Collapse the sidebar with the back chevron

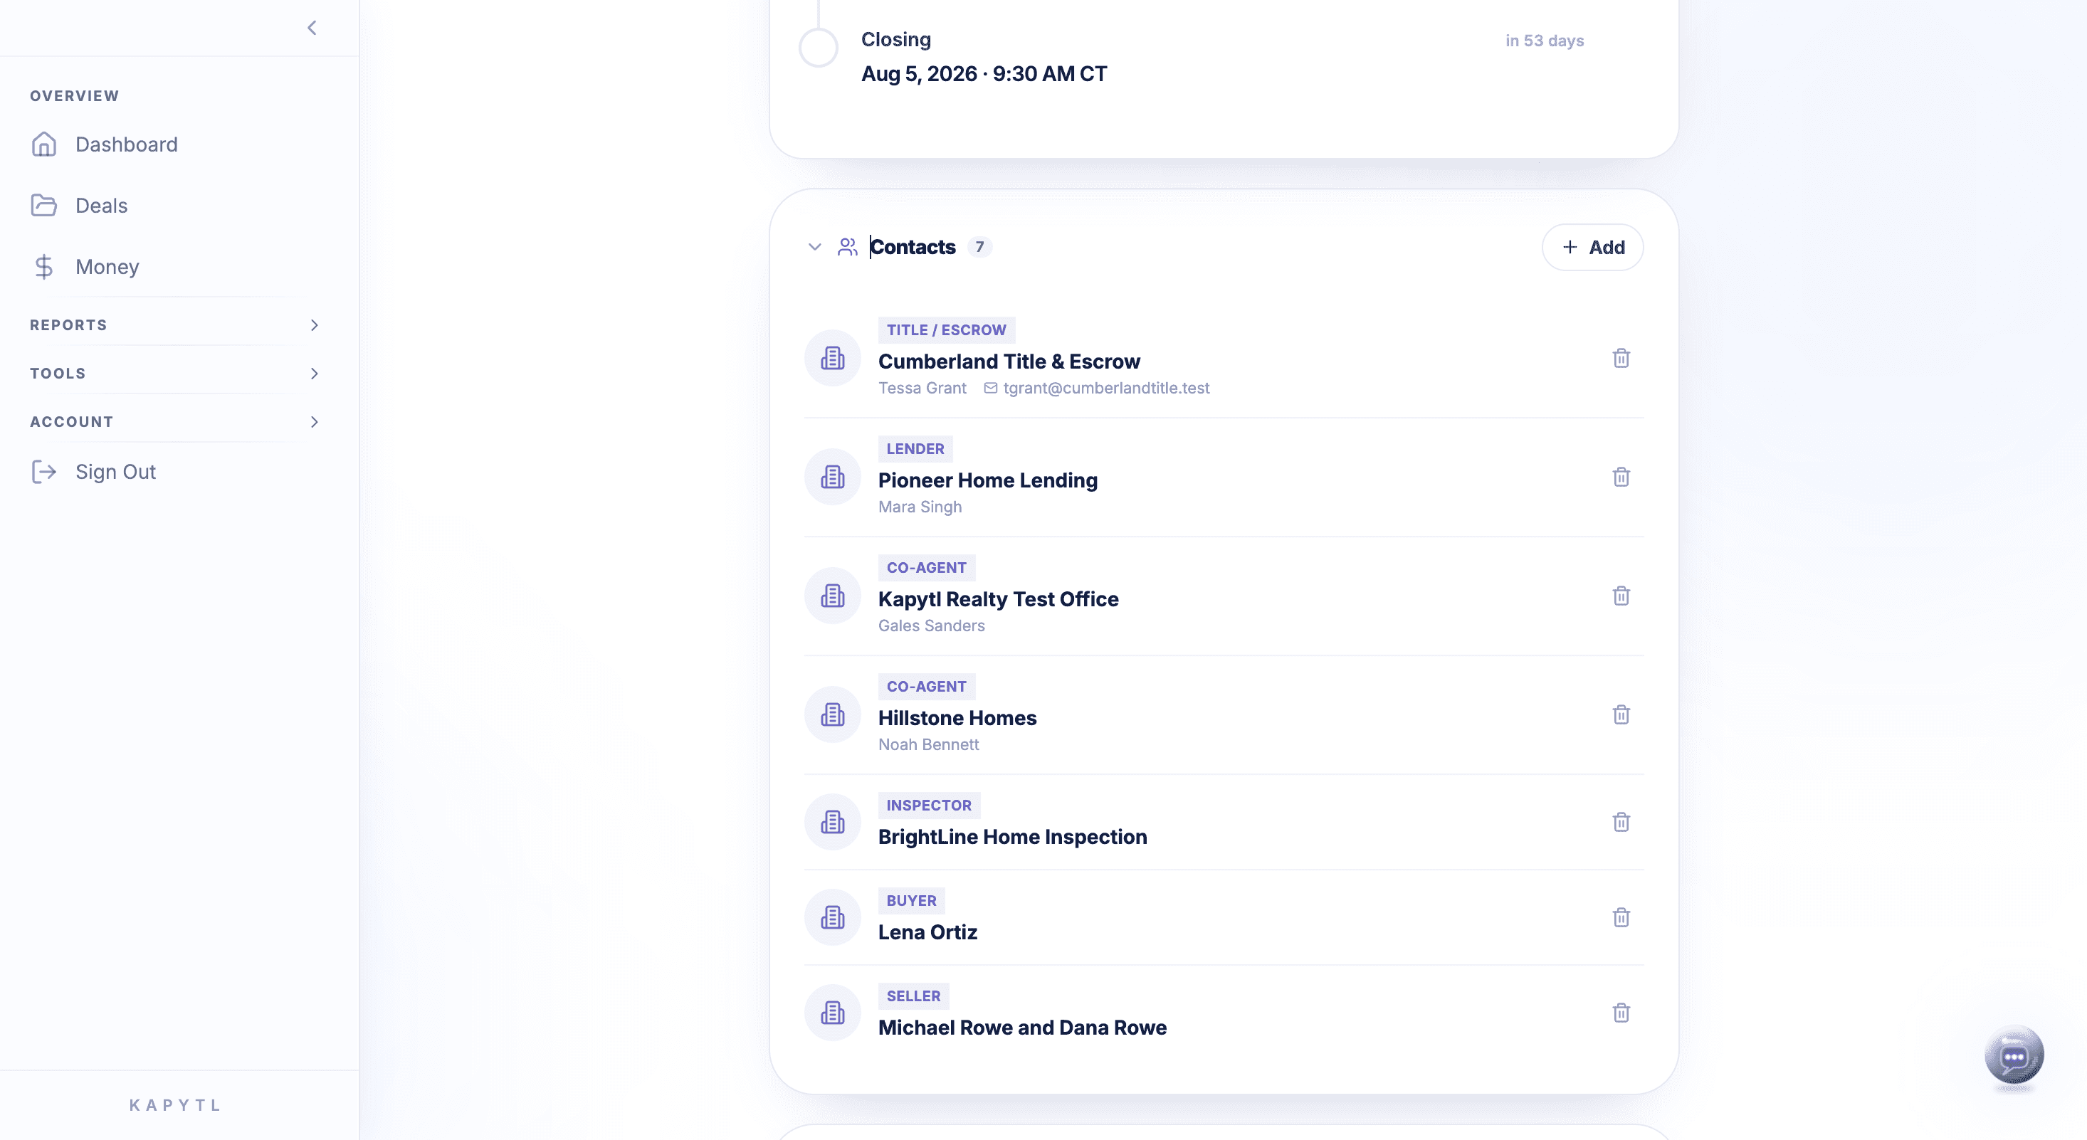(x=312, y=28)
